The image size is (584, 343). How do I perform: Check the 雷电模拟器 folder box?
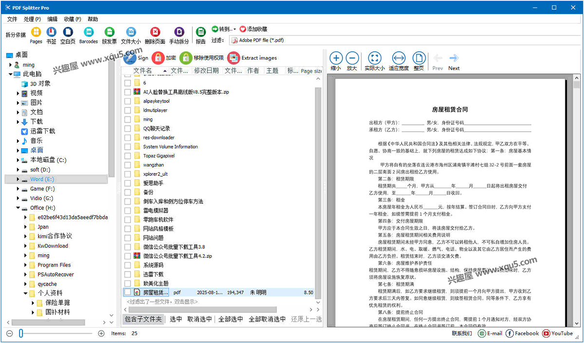coord(128,210)
